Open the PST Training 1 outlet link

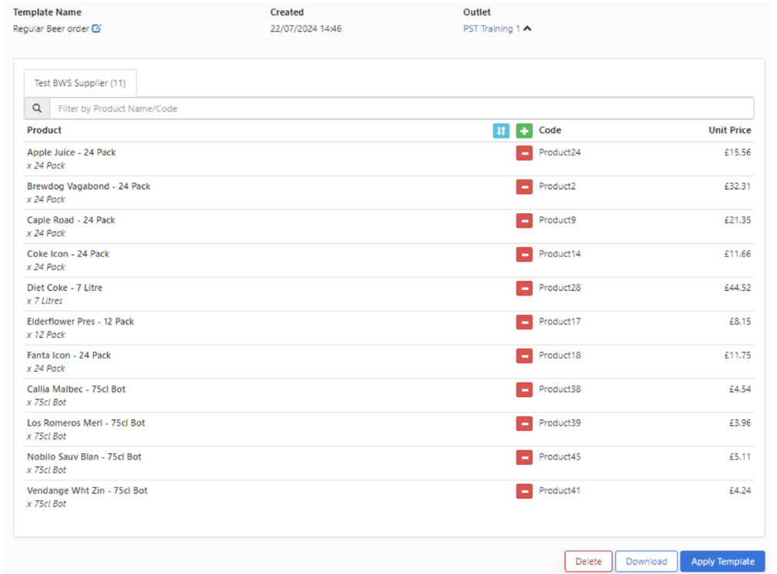coord(491,29)
